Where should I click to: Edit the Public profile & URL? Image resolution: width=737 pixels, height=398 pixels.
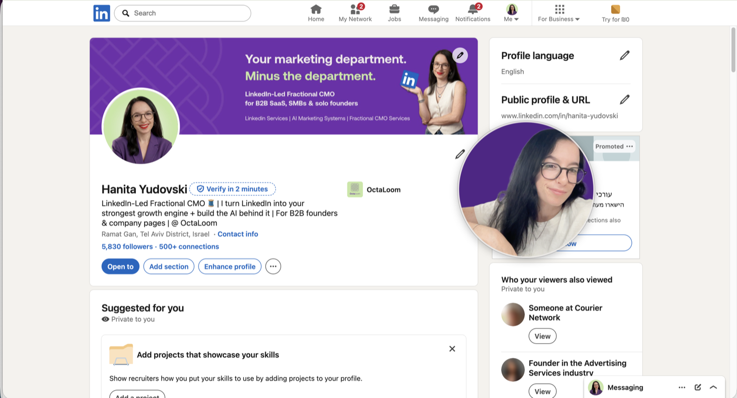(x=625, y=100)
